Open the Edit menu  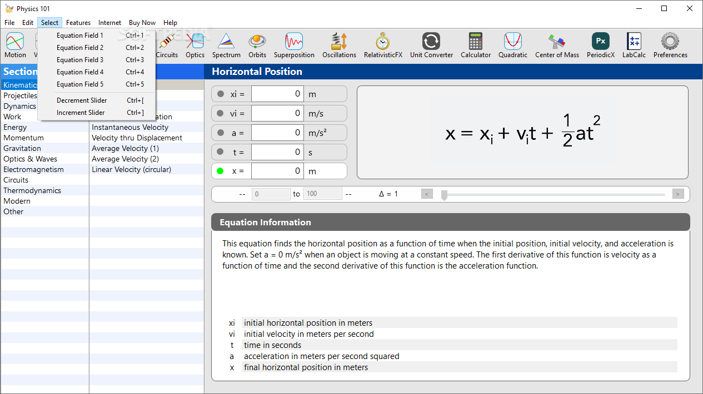(x=28, y=23)
